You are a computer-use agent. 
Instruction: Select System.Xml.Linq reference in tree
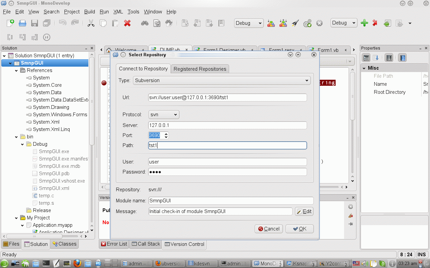(51, 129)
